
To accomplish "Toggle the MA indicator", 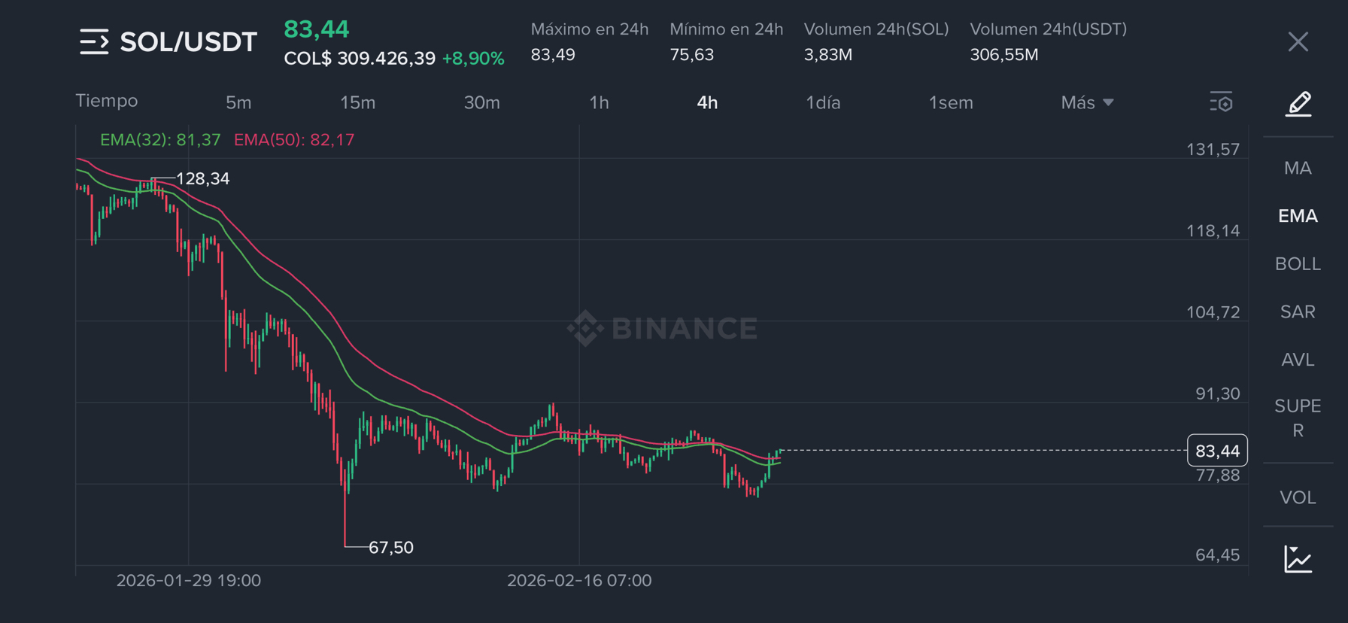I will (x=1298, y=168).
